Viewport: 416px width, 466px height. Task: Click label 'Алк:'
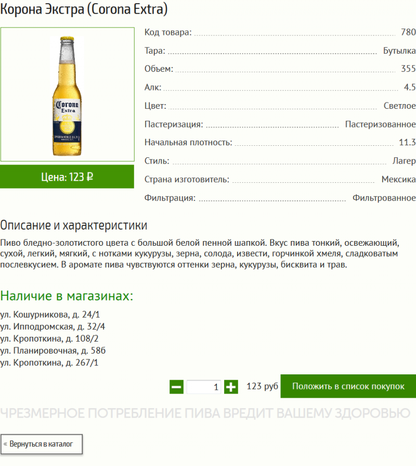click(153, 87)
